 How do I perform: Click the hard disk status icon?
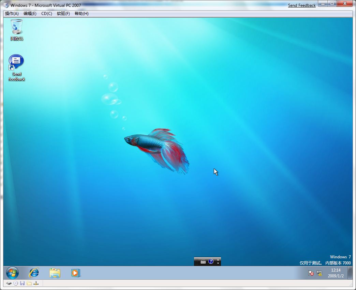(9, 283)
